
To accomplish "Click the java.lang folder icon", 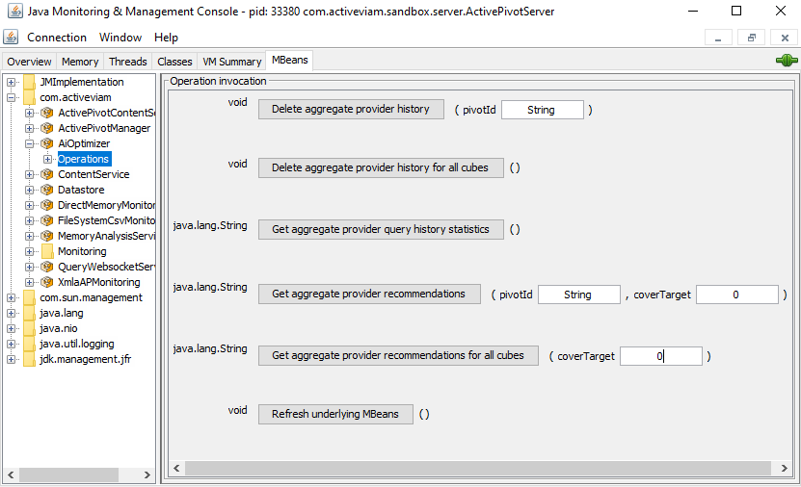I will click(x=29, y=313).
